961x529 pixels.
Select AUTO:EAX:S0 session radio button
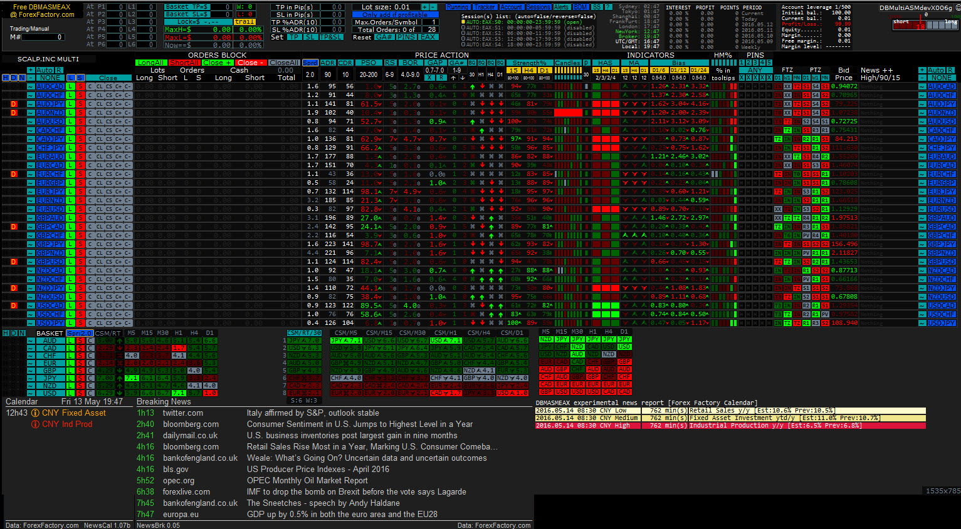[x=463, y=22]
